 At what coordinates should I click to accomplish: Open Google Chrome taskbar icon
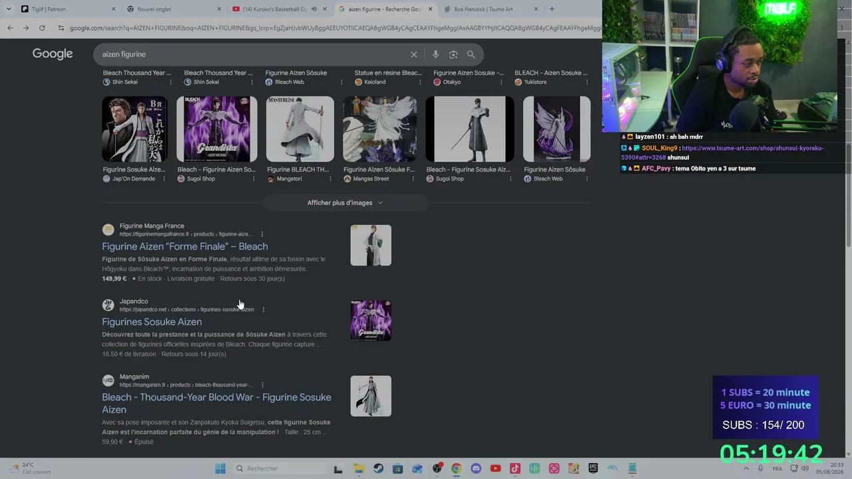[x=456, y=468]
